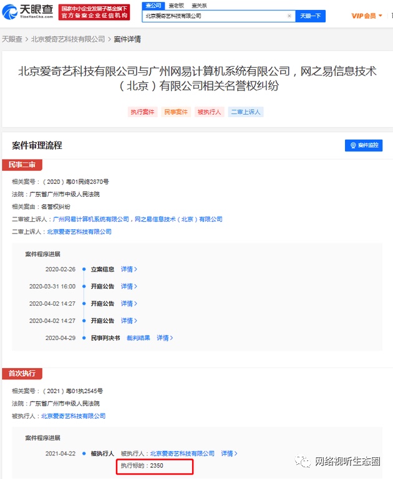Click 相关案由:名誉权纠纷 text

pyautogui.click(x=41, y=207)
